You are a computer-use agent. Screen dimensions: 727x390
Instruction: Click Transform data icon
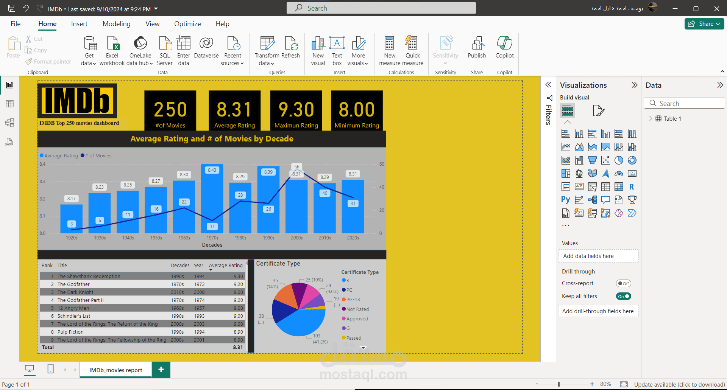click(267, 44)
